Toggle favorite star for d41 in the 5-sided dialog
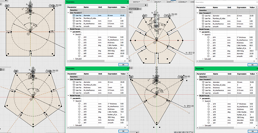This screenshot has width=258, height=133. (x=79, y=123)
